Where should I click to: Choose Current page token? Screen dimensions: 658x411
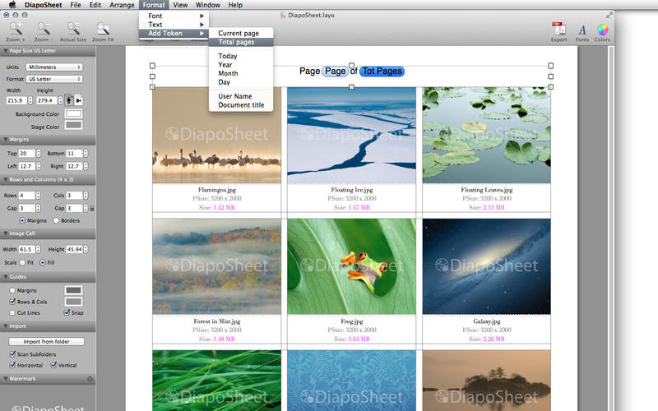pyautogui.click(x=241, y=33)
